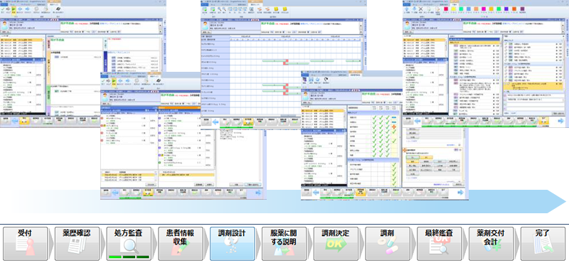569x263 pixels.
Task: Click the X delete icon beside marker colors
Action: point(420,9)
